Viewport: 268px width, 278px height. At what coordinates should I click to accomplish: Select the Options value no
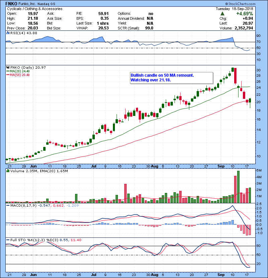pyautogui.click(x=151, y=14)
